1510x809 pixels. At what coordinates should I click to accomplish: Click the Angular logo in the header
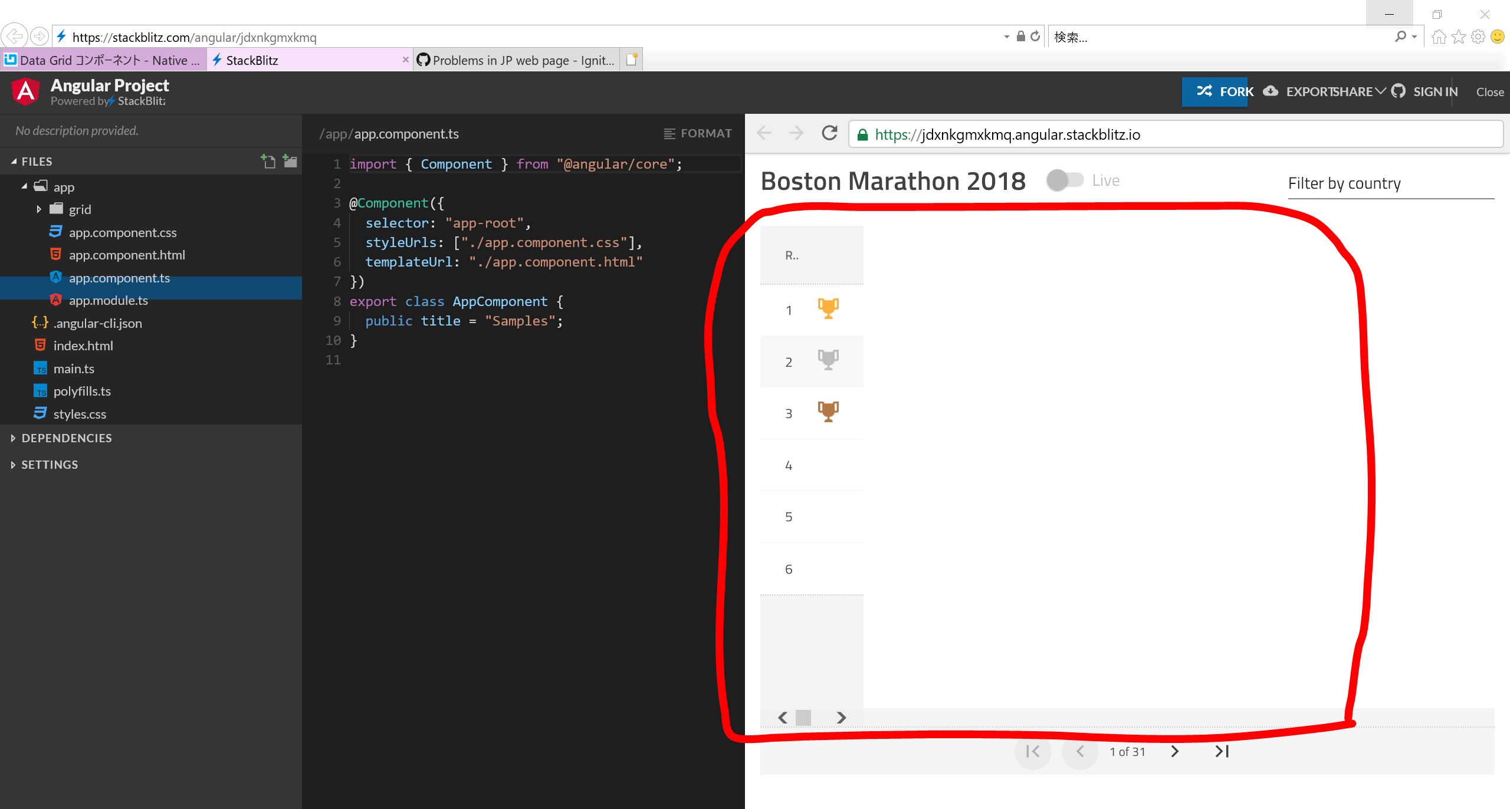(25, 91)
